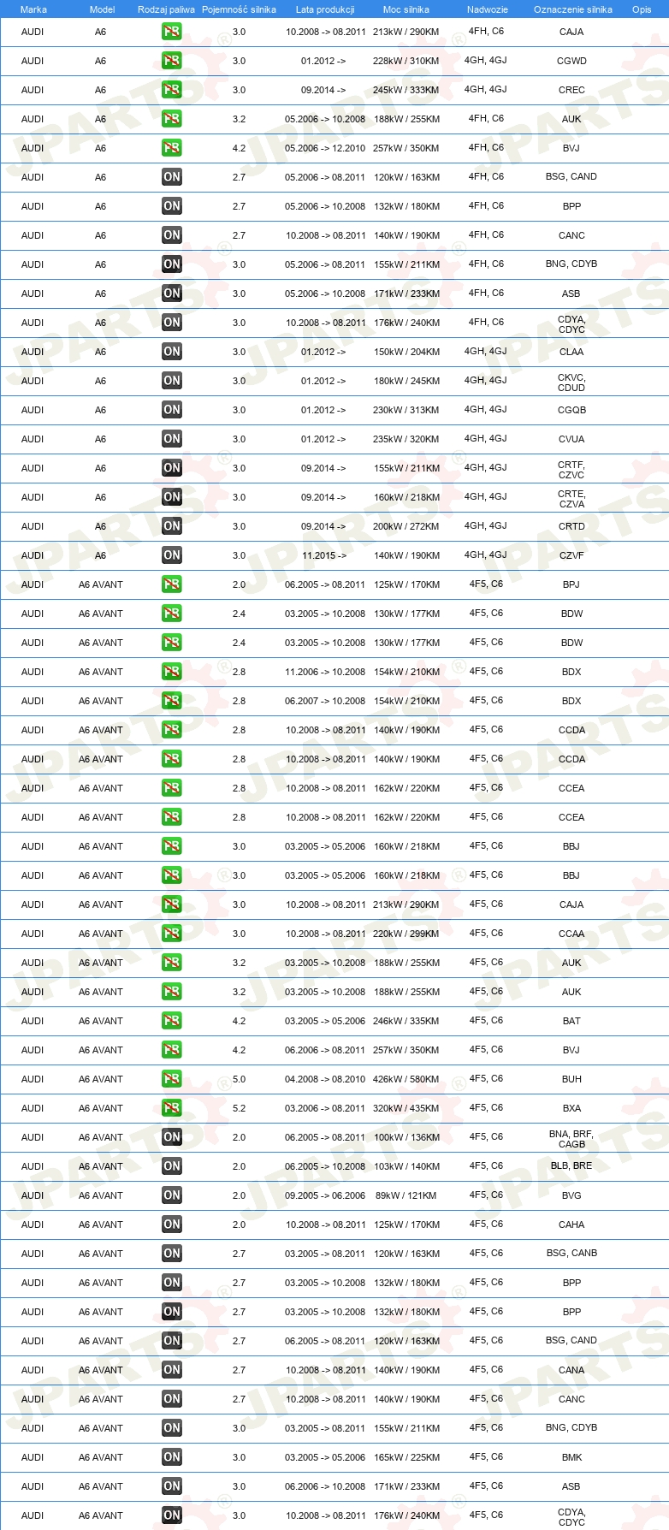Viewport: 669px width, 1530px height.
Task: Select the BUH engine code cell
Action: click(571, 1079)
